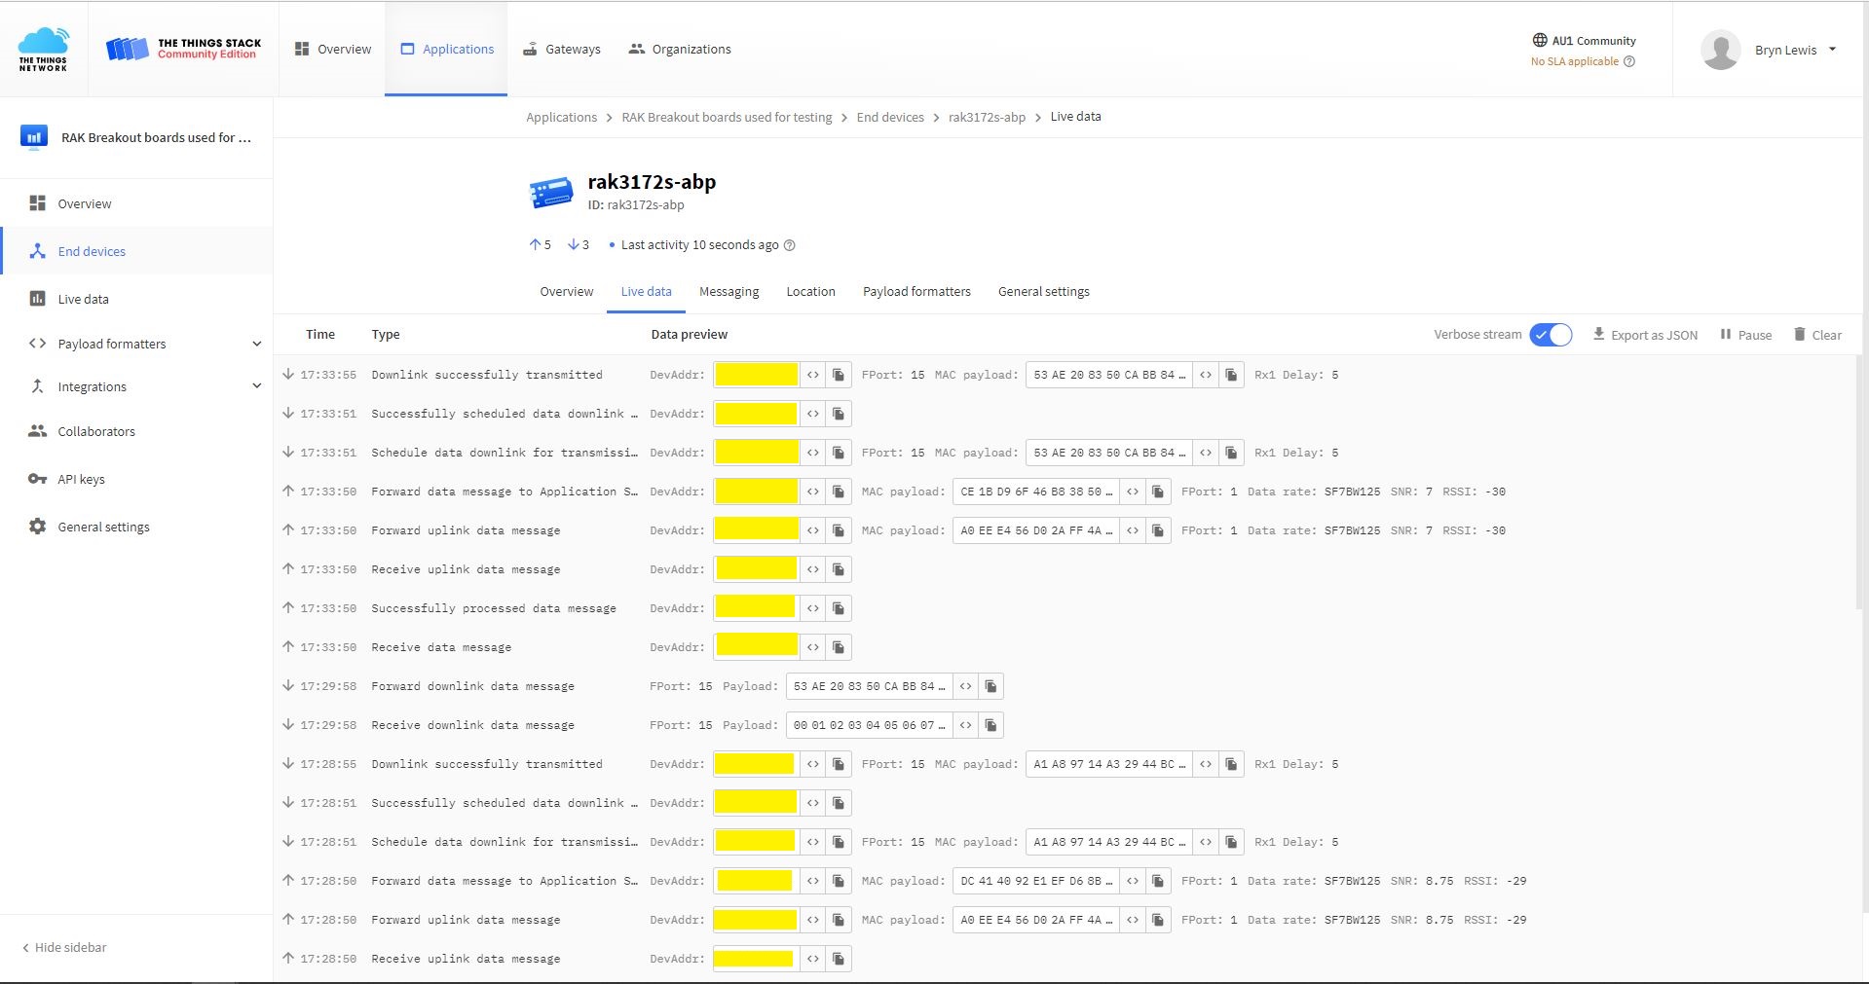Click the rak3172s-abp device icon
Viewport: 1869px width, 984px height.
point(551,193)
